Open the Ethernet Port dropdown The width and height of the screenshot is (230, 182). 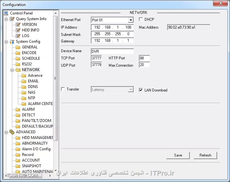(x=130, y=20)
